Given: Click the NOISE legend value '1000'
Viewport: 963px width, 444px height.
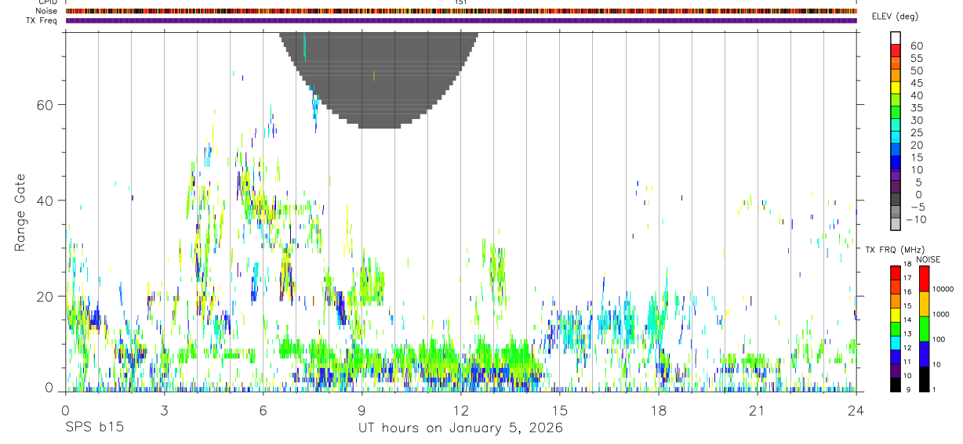Looking at the screenshot, I should pyautogui.click(x=941, y=314).
